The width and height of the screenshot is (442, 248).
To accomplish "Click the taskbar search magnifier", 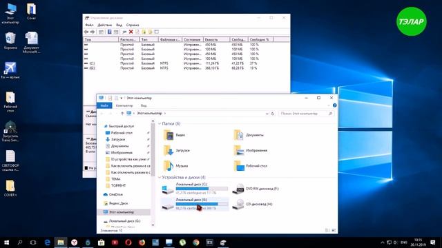I will click(x=20, y=242).
